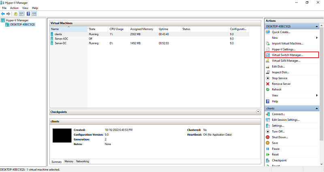Click the 2302 MB assigned memory cell
The height and width of the screenshot is (172, 324).
pos(135,34)
